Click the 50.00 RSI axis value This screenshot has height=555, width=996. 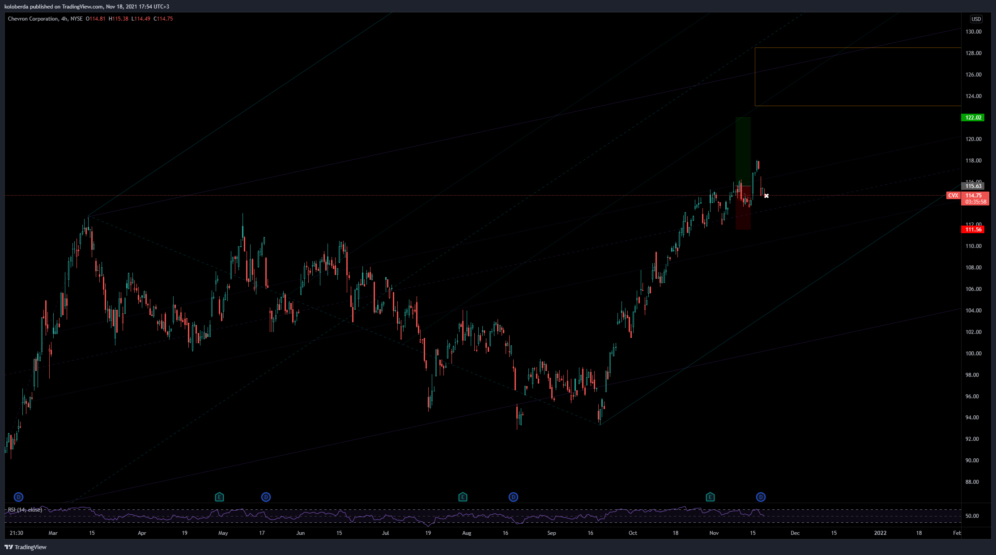point(972,516)
